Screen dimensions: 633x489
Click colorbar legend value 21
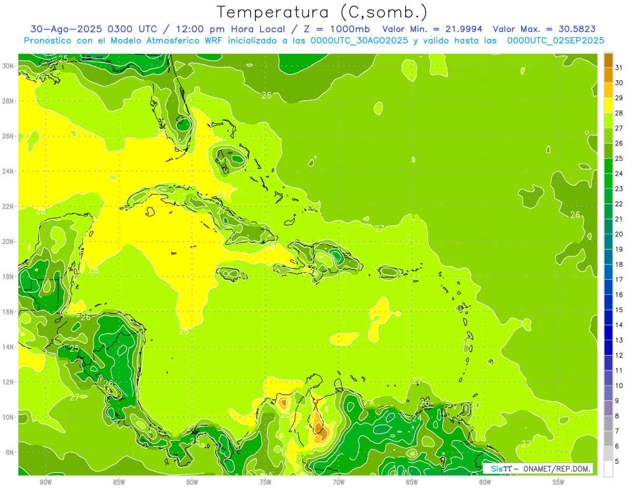pos(619,219)
